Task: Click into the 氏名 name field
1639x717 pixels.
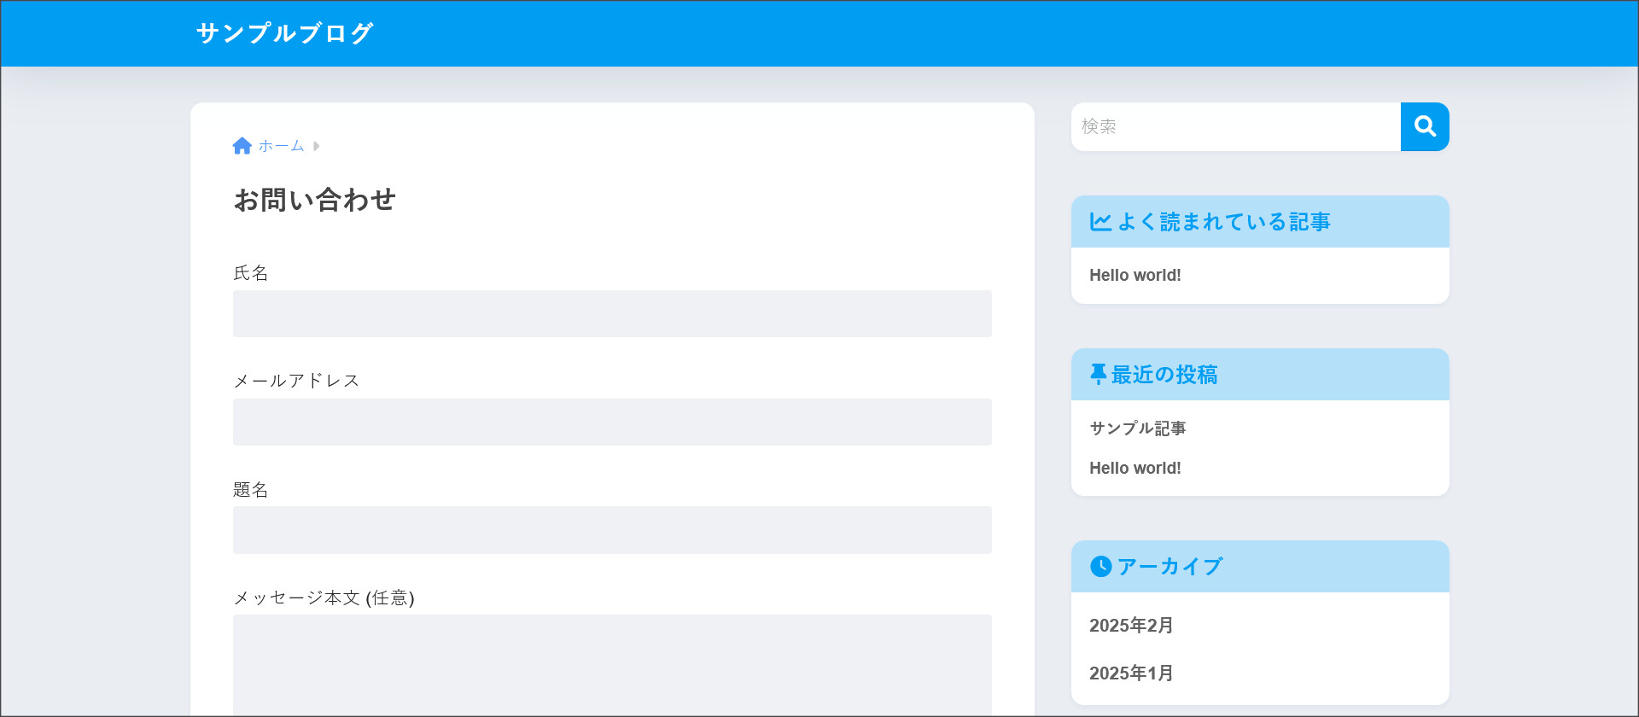Action: tap(612, 313)
